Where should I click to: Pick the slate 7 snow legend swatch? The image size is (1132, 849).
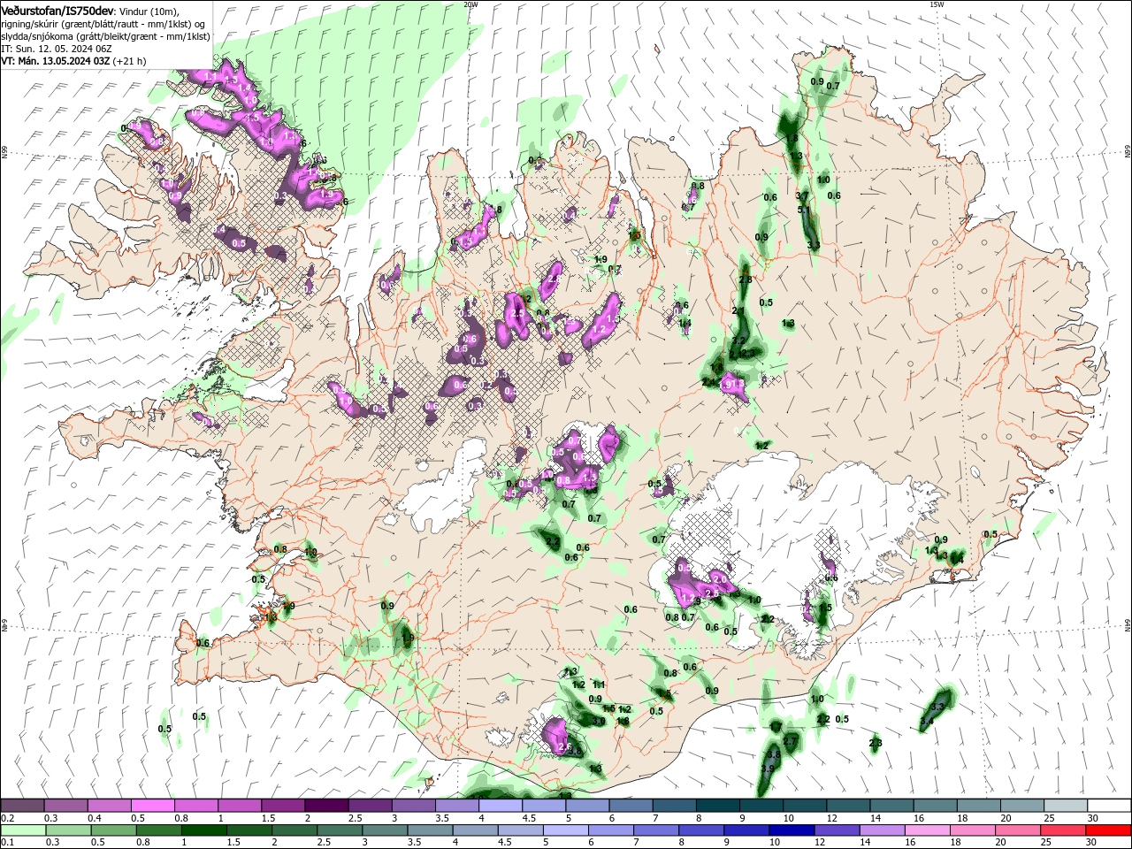click(675, 806)
